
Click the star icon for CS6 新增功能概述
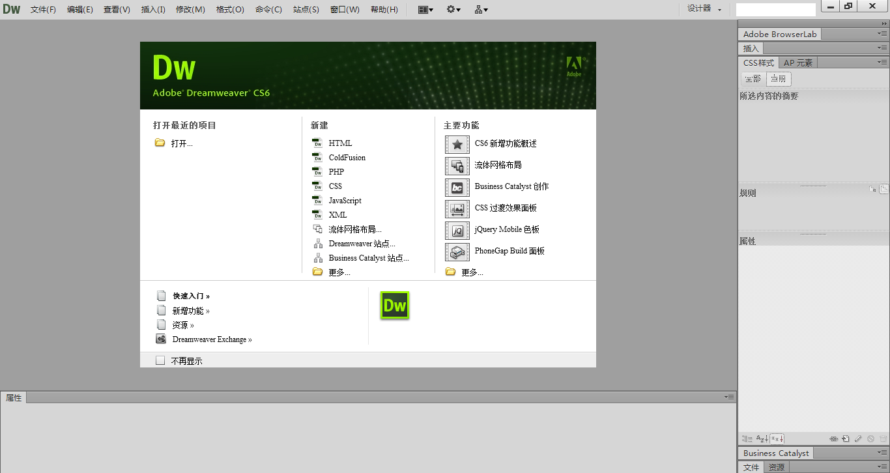457,145
